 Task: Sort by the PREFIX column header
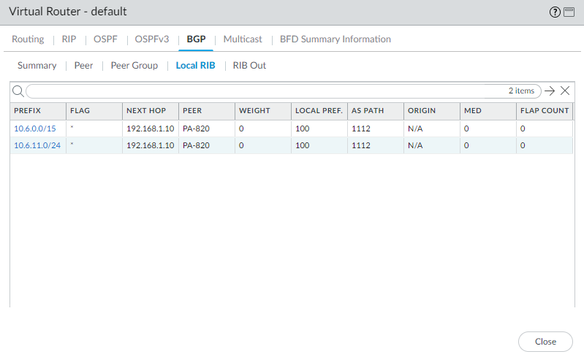click(x=28, y=111)
